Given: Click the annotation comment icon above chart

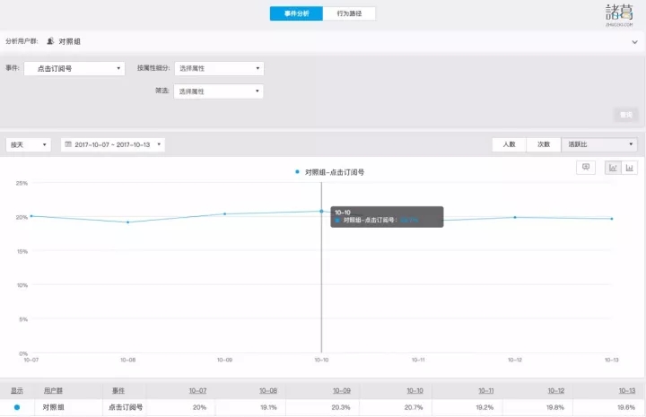Looking at the screenshot, I should 586,167.
